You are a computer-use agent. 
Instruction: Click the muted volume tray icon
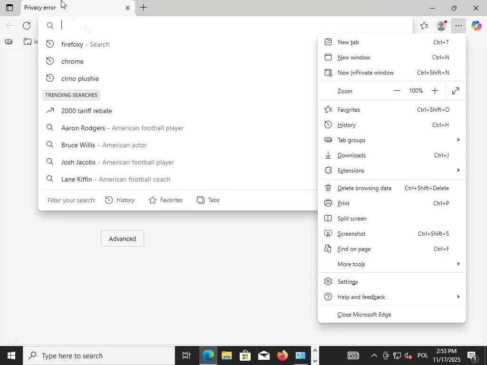click(x=408, y=355)
